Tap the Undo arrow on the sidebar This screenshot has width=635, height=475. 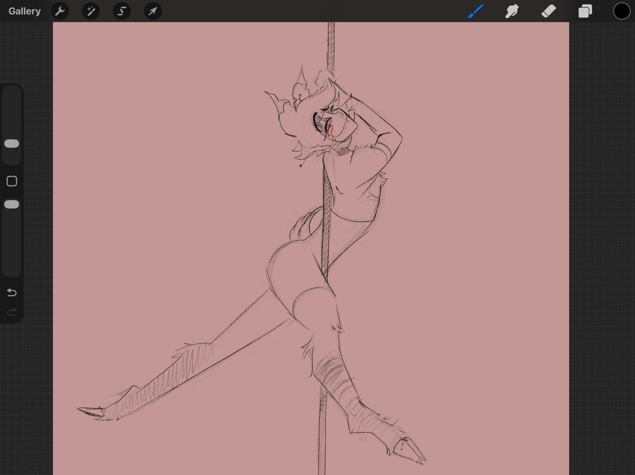(11, 292)
